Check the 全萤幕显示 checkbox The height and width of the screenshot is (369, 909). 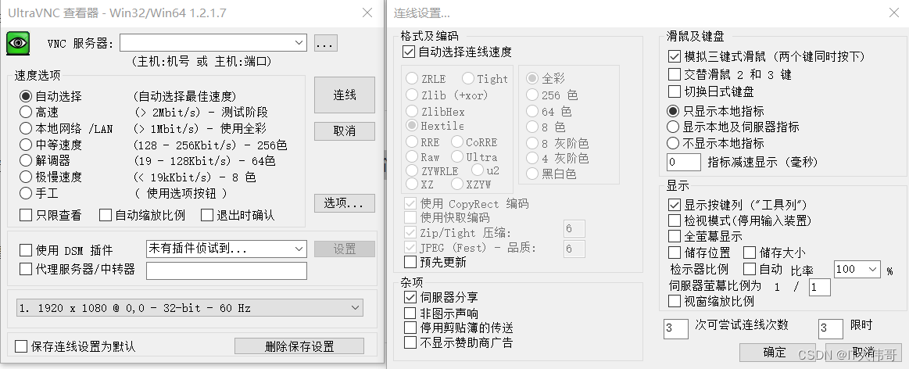pos(674,236)
